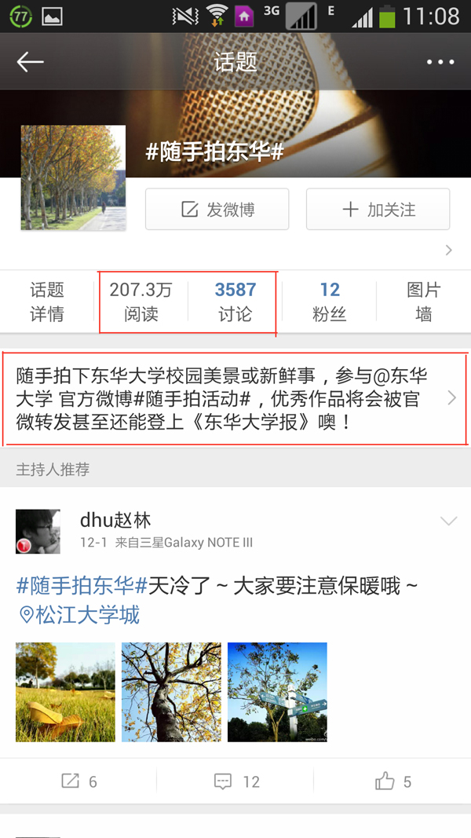The image size is (471, 838).
Task: Switch to 话题详情 tab
Action: click(46, 302)
